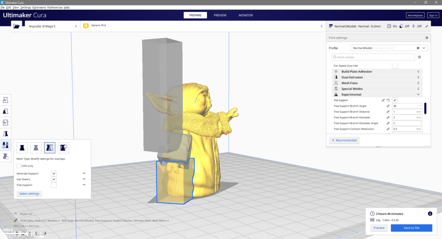Viewport: 442px width, 239px height.
Task: Remove Use Towers setting with minus button
Action: click(x=84, y=179)
